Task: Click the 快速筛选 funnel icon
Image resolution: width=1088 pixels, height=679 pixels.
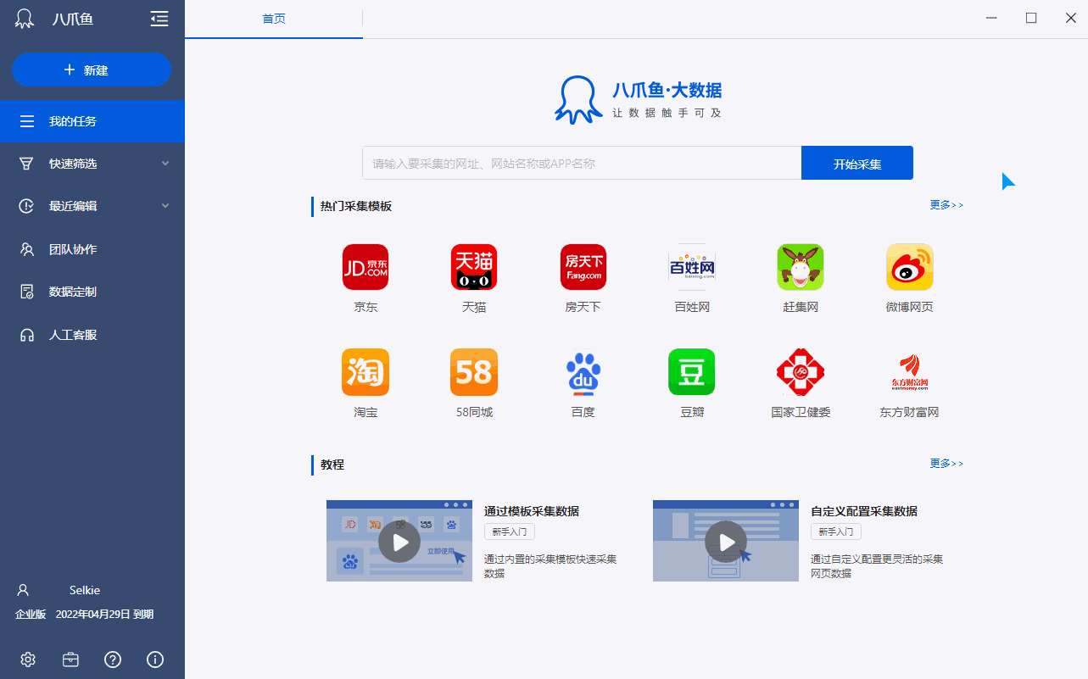Action: click(x=27, y=164)
